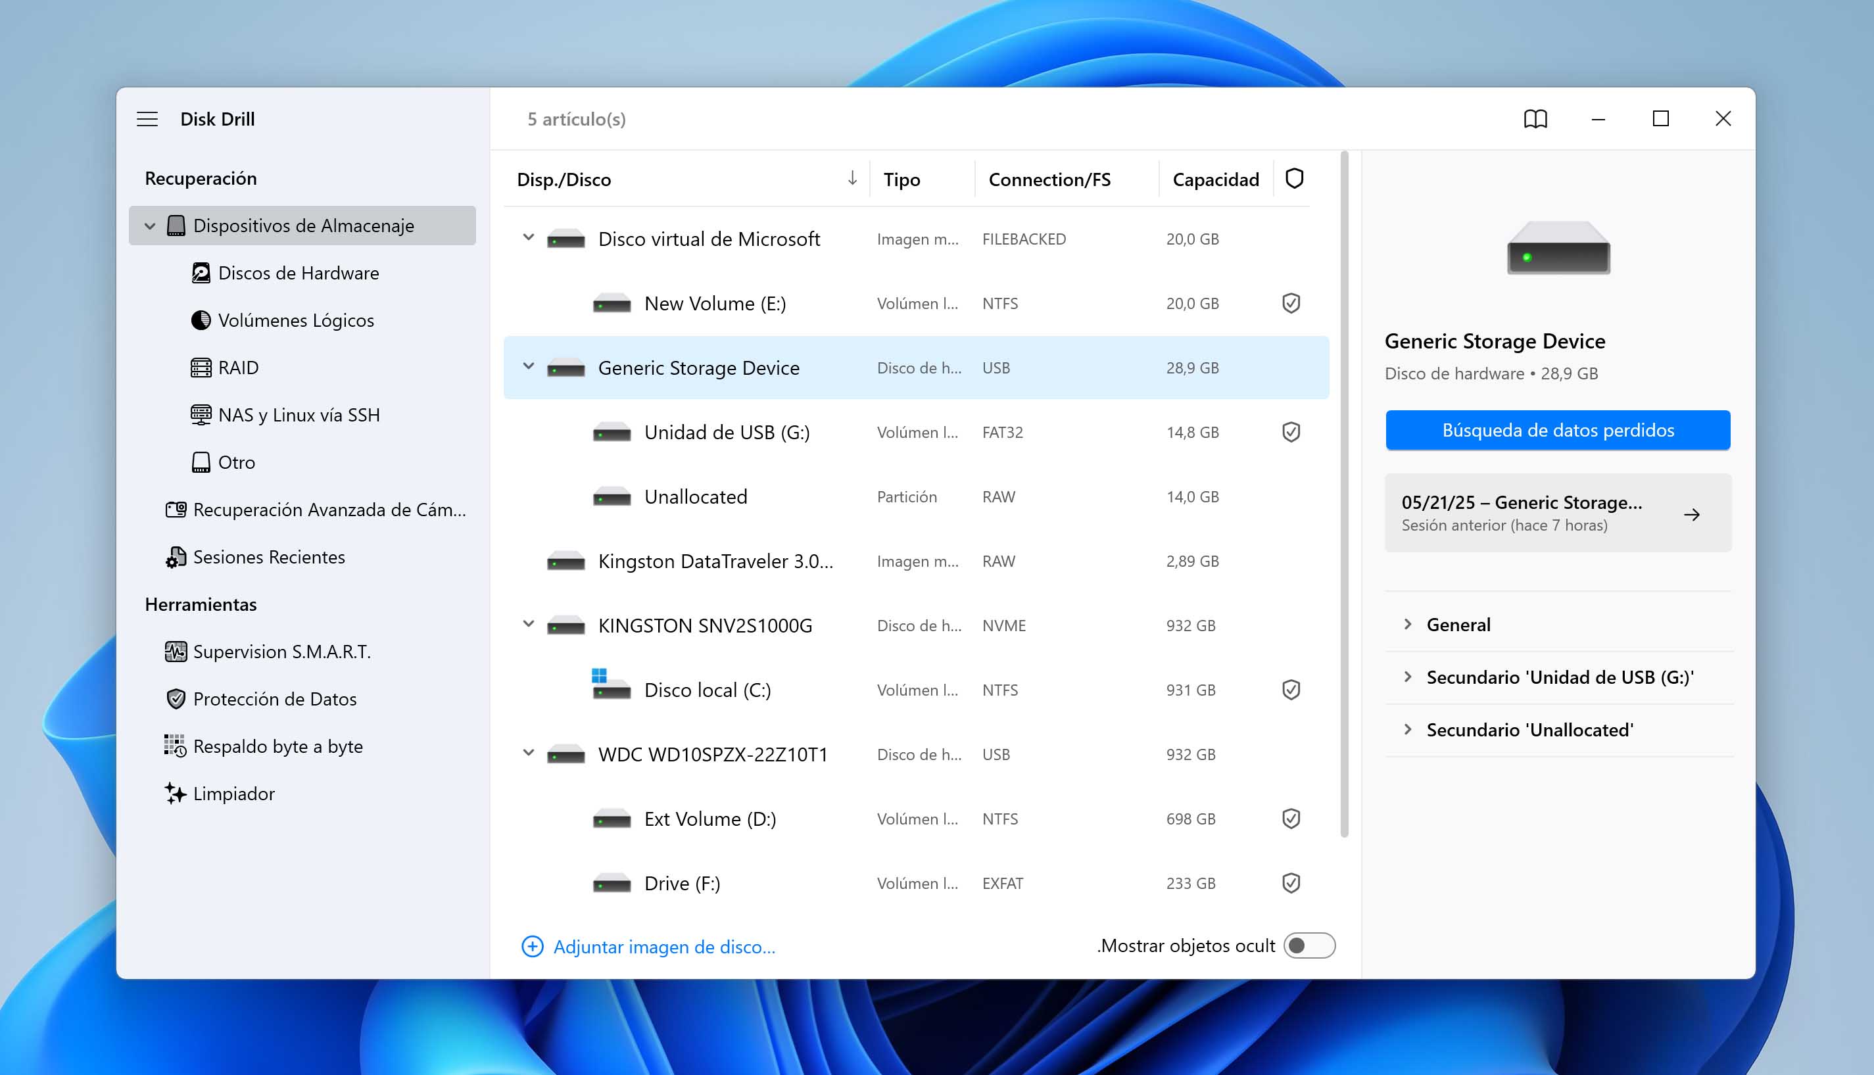Click the Supervision S.M.A.R.T. monitor icon

tap(176, 652)
